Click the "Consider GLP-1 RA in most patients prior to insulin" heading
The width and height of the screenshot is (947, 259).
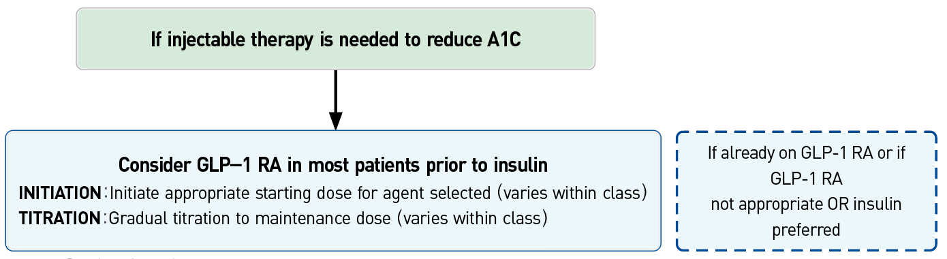coord(333,166)
